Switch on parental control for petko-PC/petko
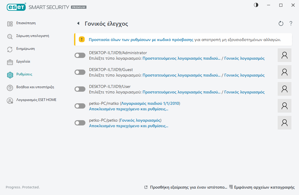This screenshot has width=299, height=195. pos(80,123)
